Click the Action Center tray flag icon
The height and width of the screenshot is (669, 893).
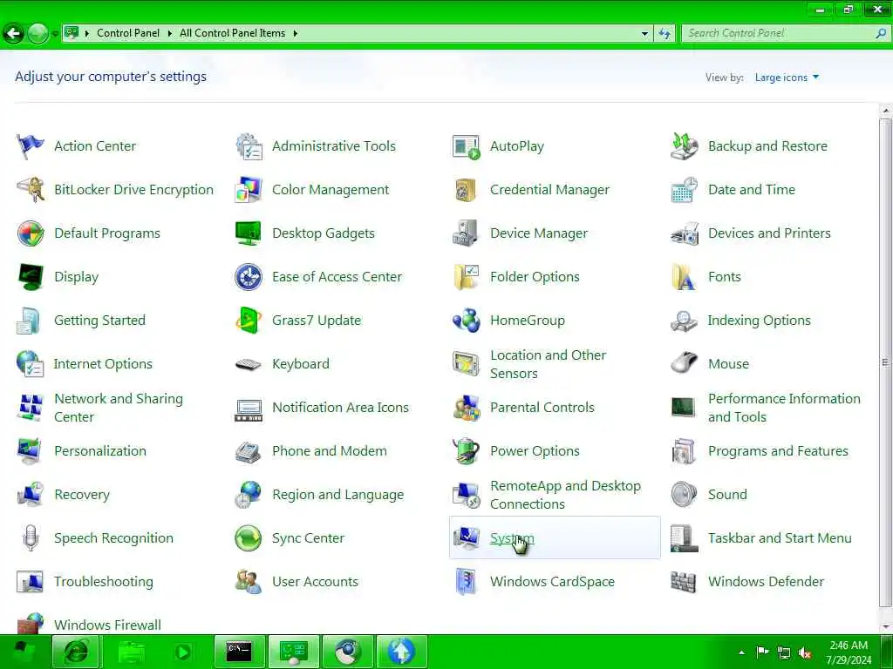(x=762, y=652)
